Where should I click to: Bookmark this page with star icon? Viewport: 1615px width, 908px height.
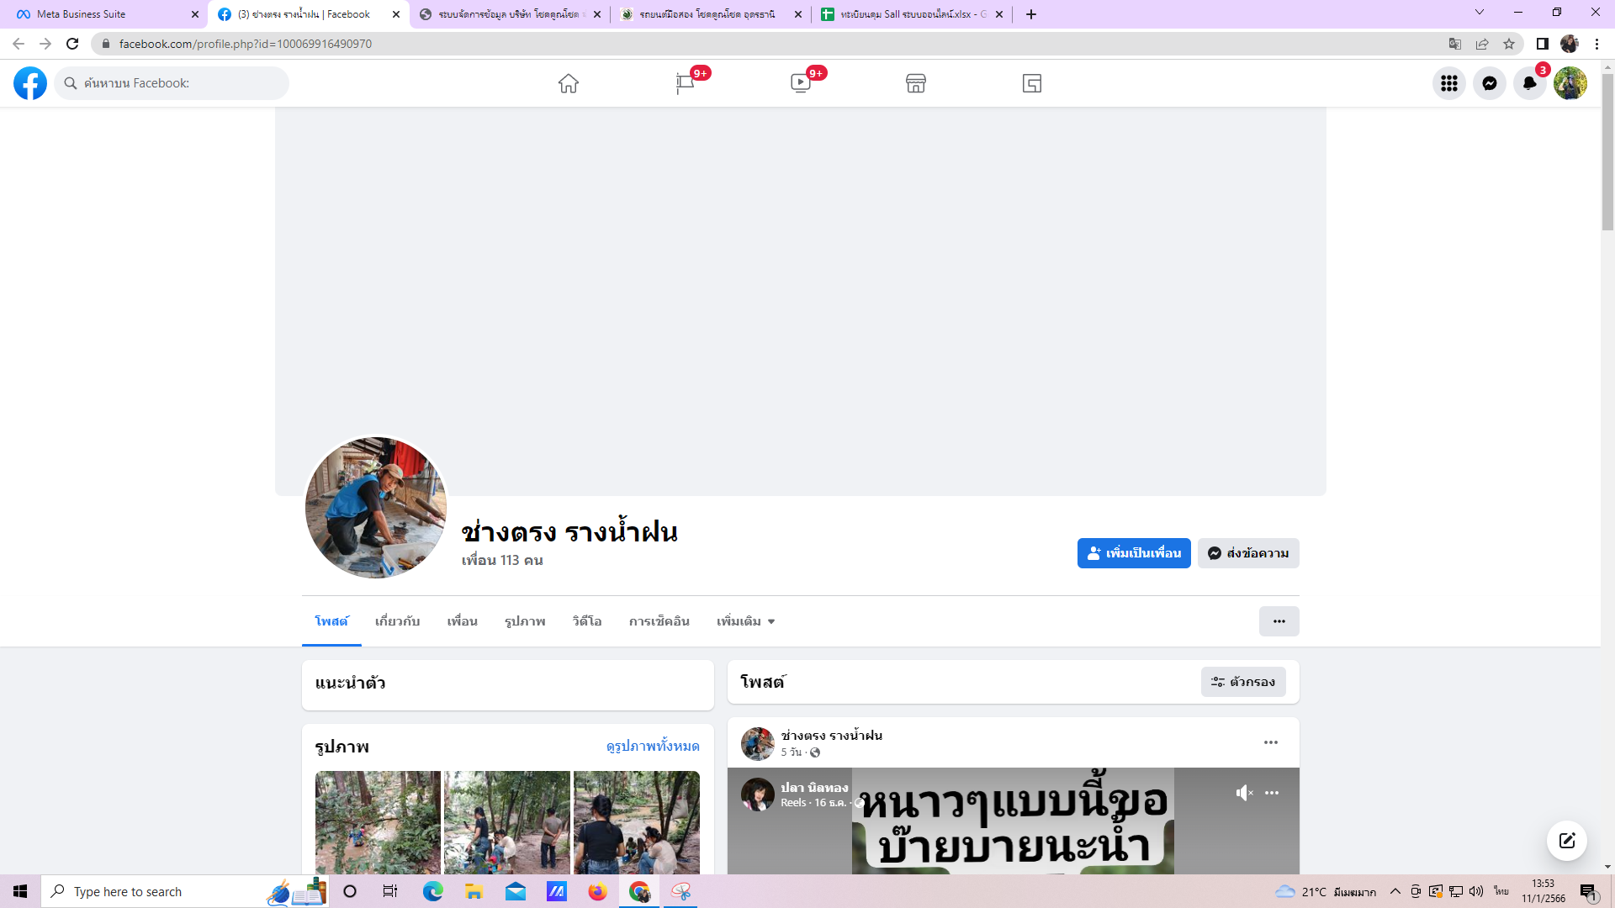[1509, 44]
